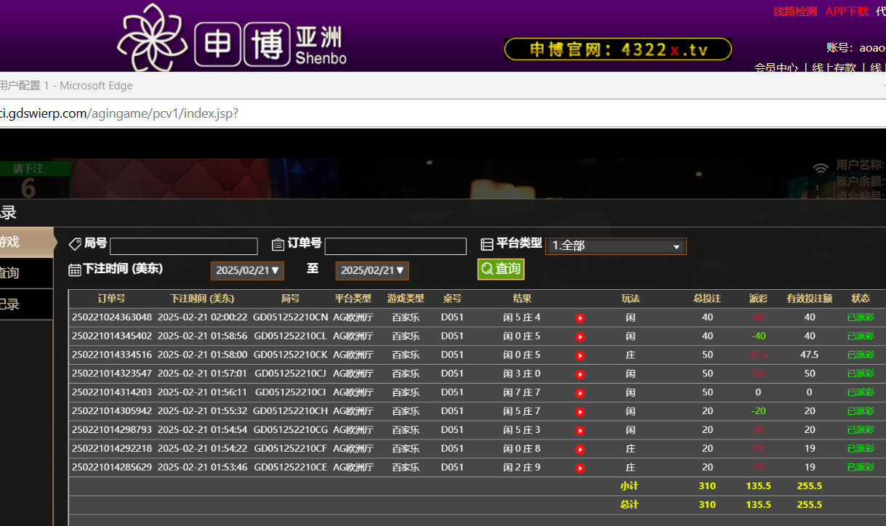Click into the 局号 round number field
This screenshot has height=526, width=886.
(184, 246)
